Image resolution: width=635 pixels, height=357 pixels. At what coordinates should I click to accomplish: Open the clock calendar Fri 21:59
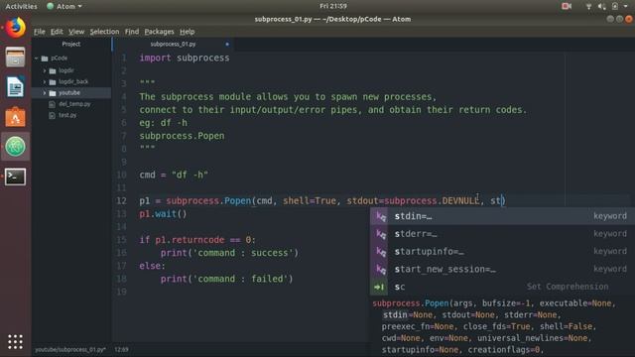pyautogui.click(x=333, y=6)
